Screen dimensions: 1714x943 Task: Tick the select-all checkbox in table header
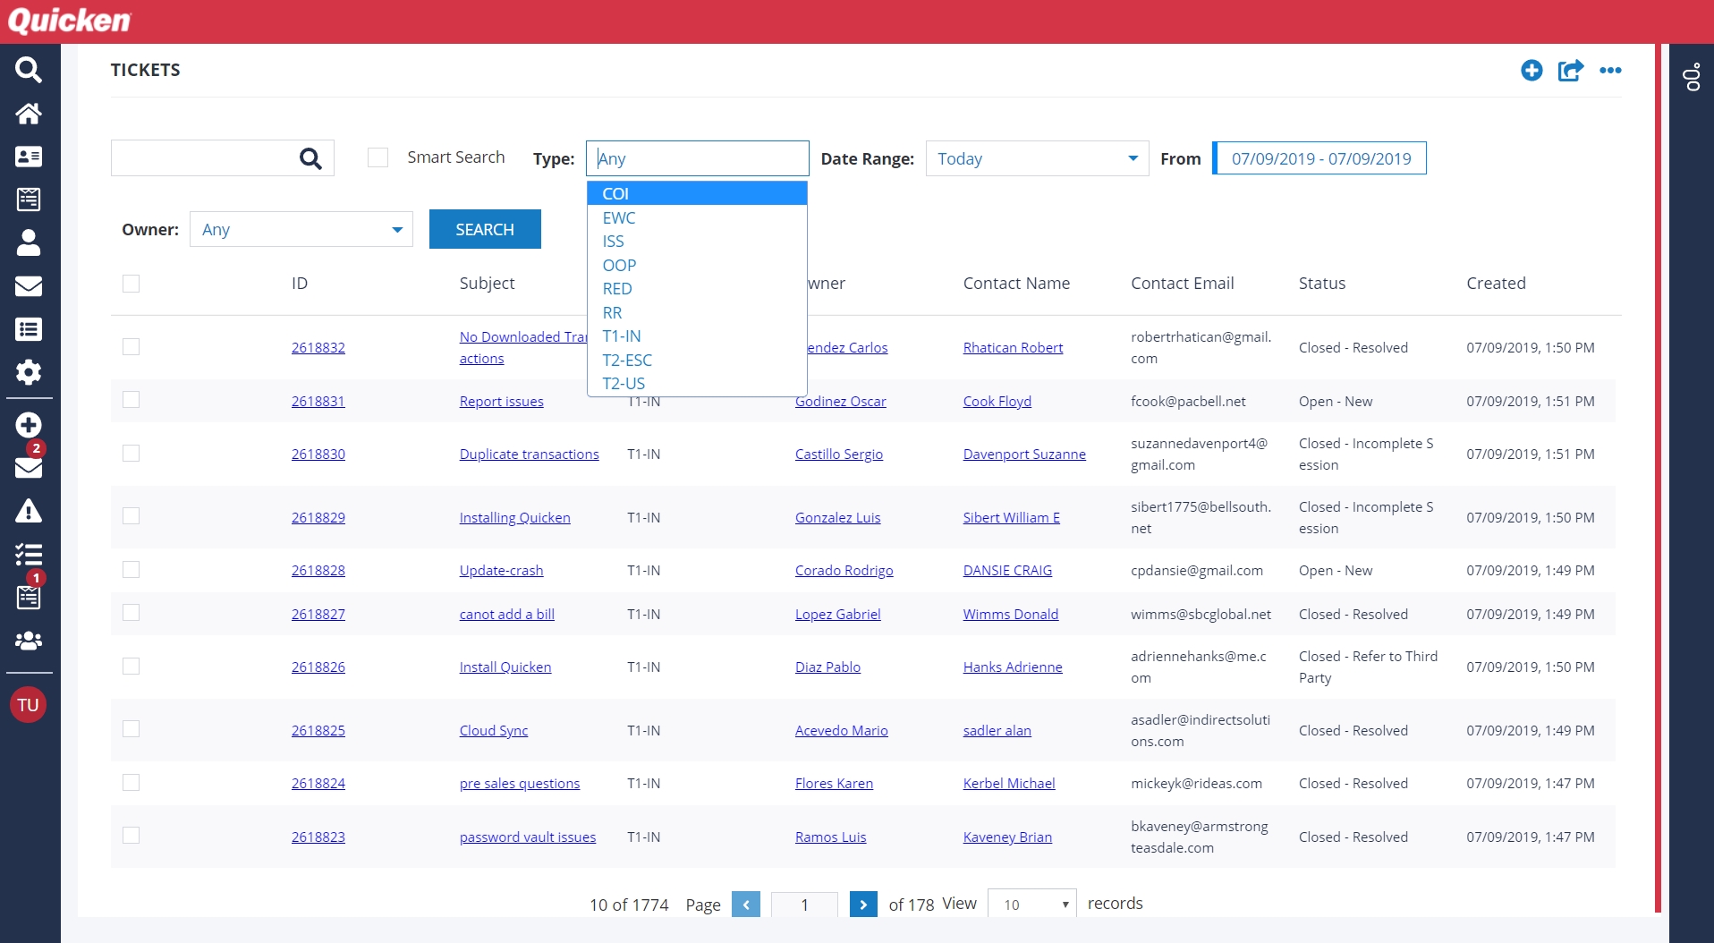pyautogui.click(x=132, y=284)
